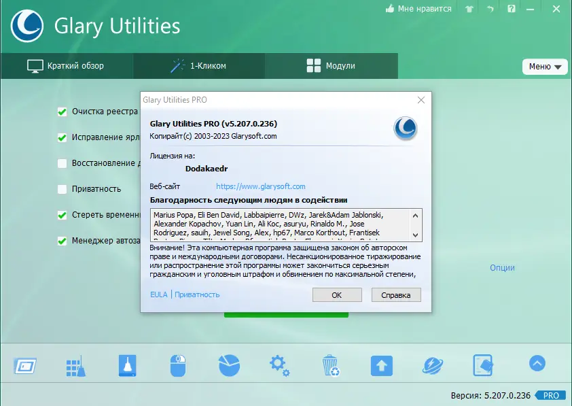
Task: Open the disk analysis pie chart icon
Action: tap(229, 365)
